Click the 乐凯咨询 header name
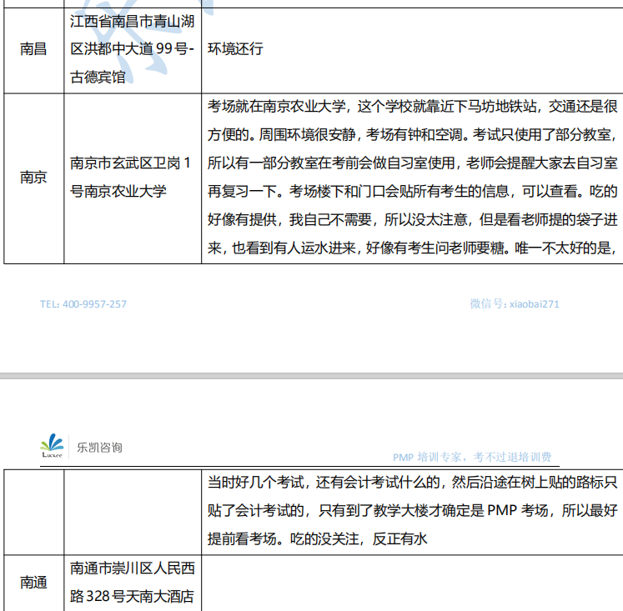This screenshot has height=611, width=623. 99,448
